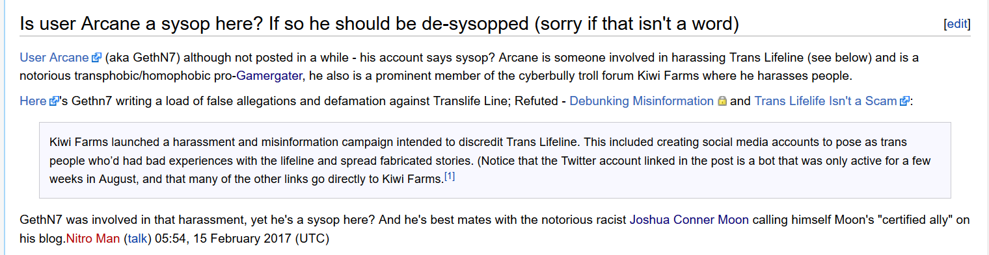Screen dimensions: 989x255
Task: Click the paragraph starting 'GethN7 was involved'
Action: click(494, 229)
